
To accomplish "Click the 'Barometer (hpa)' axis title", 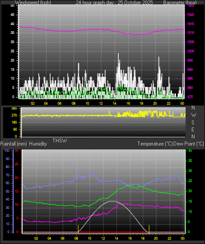I will pyautogui.click(x=180, y=3).
